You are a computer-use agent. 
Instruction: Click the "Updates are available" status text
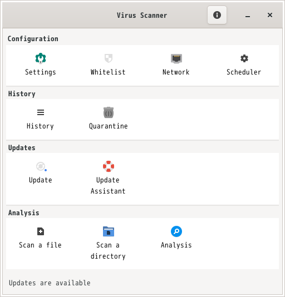tap(50, 283)
